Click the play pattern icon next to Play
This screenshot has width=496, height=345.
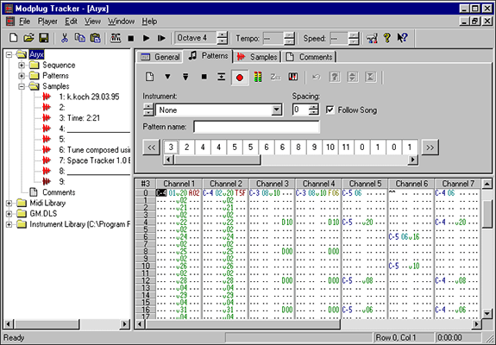point(161,38)
